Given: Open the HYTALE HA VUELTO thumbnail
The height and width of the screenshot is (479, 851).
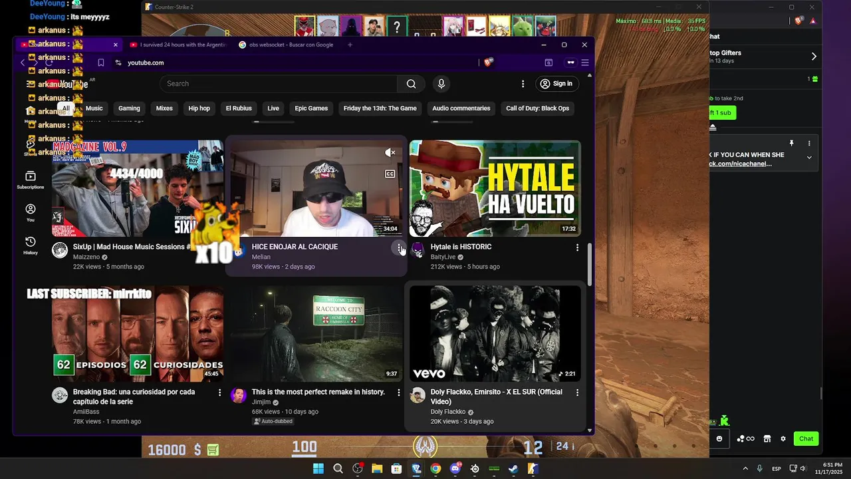Looking at the screenshot, I should coord(495,188).
